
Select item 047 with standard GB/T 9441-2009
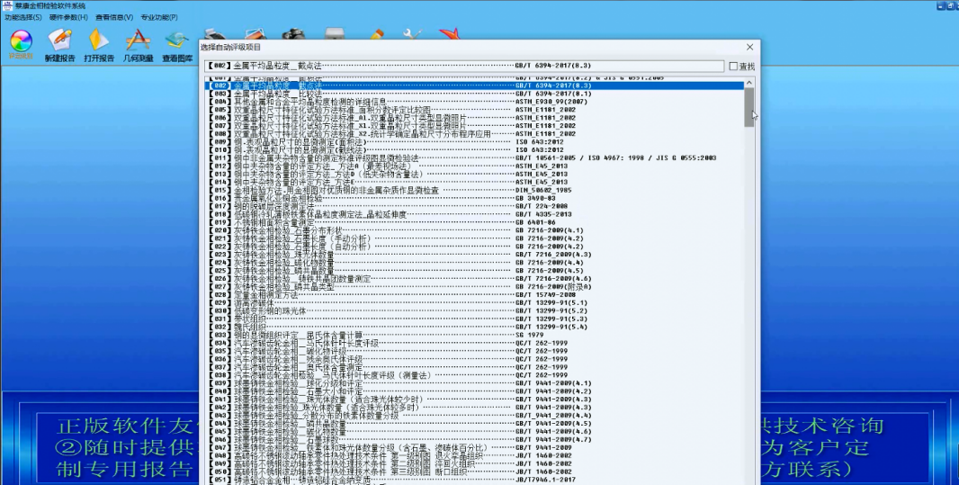[360, 446]
